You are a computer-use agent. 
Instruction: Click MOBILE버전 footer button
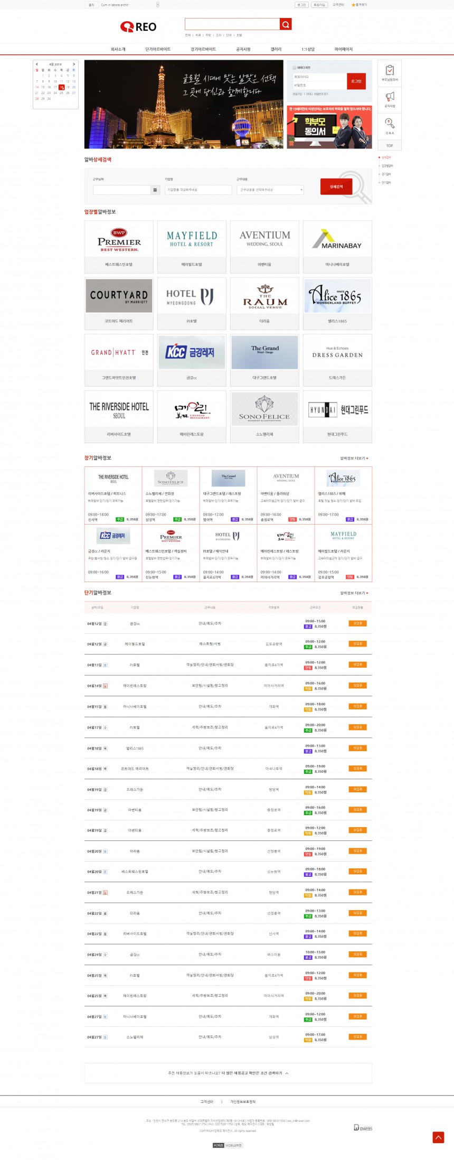click(x=233, y=1145)
